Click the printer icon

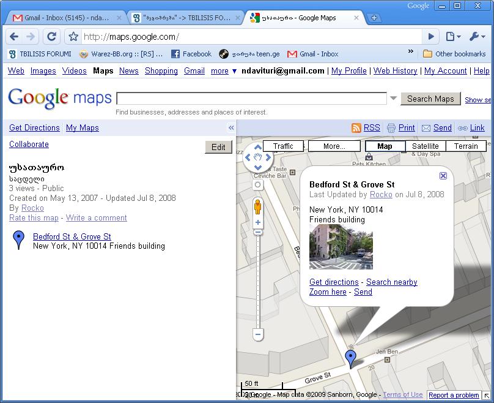[391, 128]
